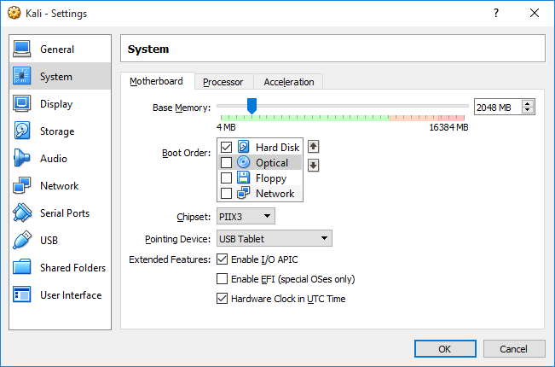Select User Interface label in sidebar
The height and width of the screenshot is (367, 555).
(x=71, y=294)
